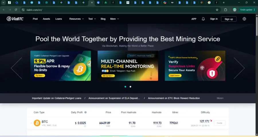Open Important Update on Collateral-Pledged Loans announcement
This screenshot has height=137, width=258.
pyautogui.click(x=56, y=98)
